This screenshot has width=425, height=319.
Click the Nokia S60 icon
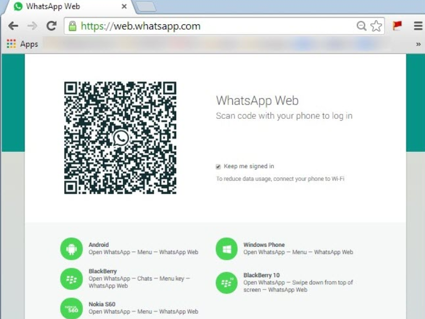(71, 309)
